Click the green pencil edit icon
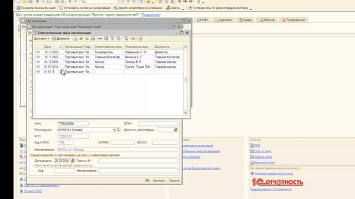Image resolution: width=355 pixels, height=199 pixels. click(81, 39)
